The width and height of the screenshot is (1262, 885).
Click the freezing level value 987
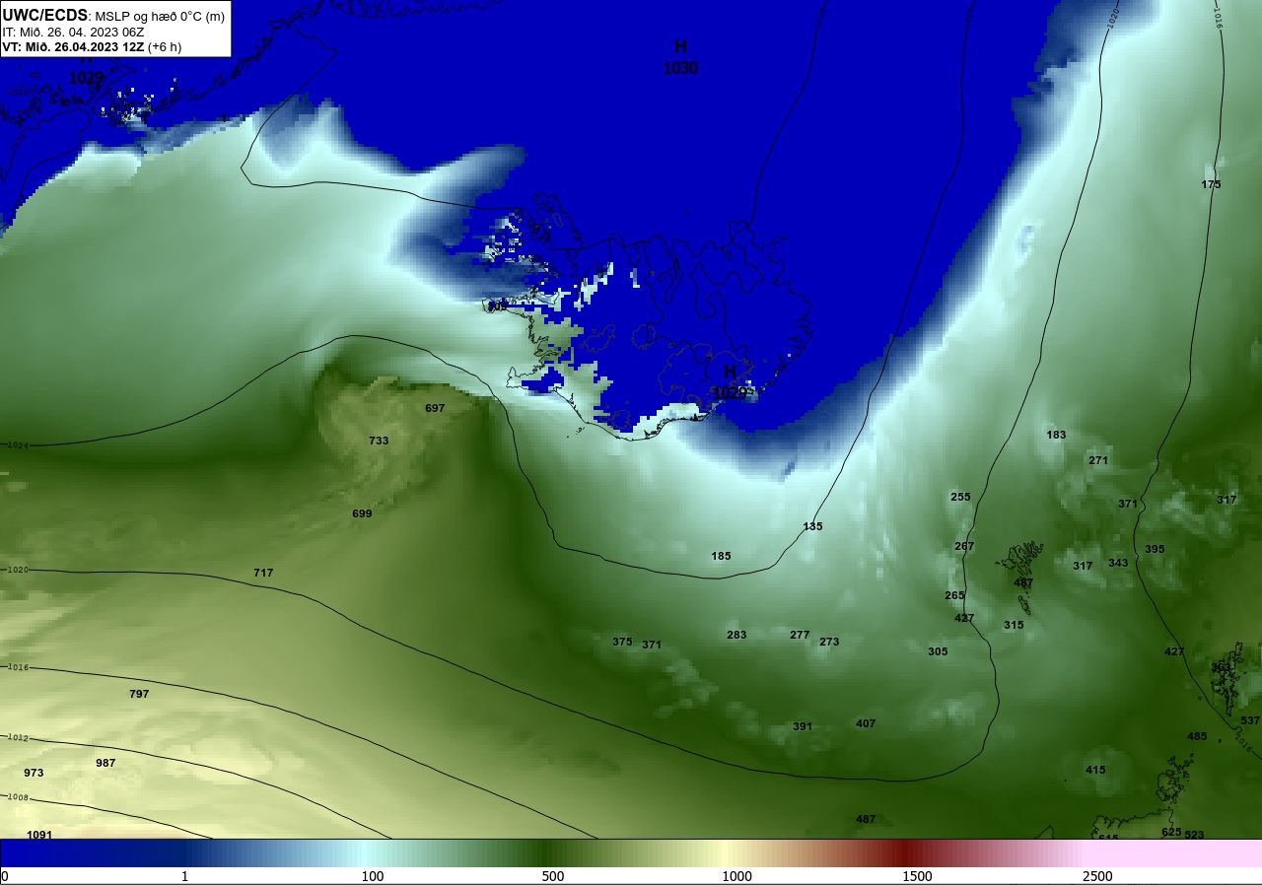[105, 763]
